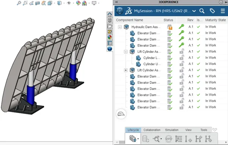Open the Save options dropdown arrow
The height and width of the screenshot is (145, 228).
click(138, 139)
